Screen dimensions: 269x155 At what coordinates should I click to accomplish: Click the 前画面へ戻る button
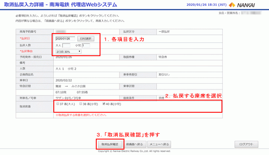[x=134, y=144]
